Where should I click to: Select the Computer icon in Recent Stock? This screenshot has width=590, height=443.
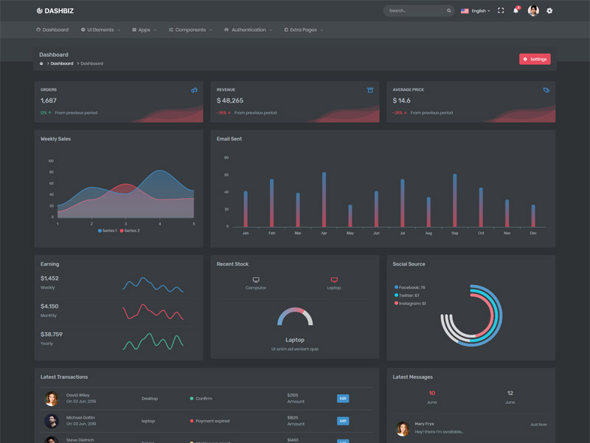tap(256, 281)
